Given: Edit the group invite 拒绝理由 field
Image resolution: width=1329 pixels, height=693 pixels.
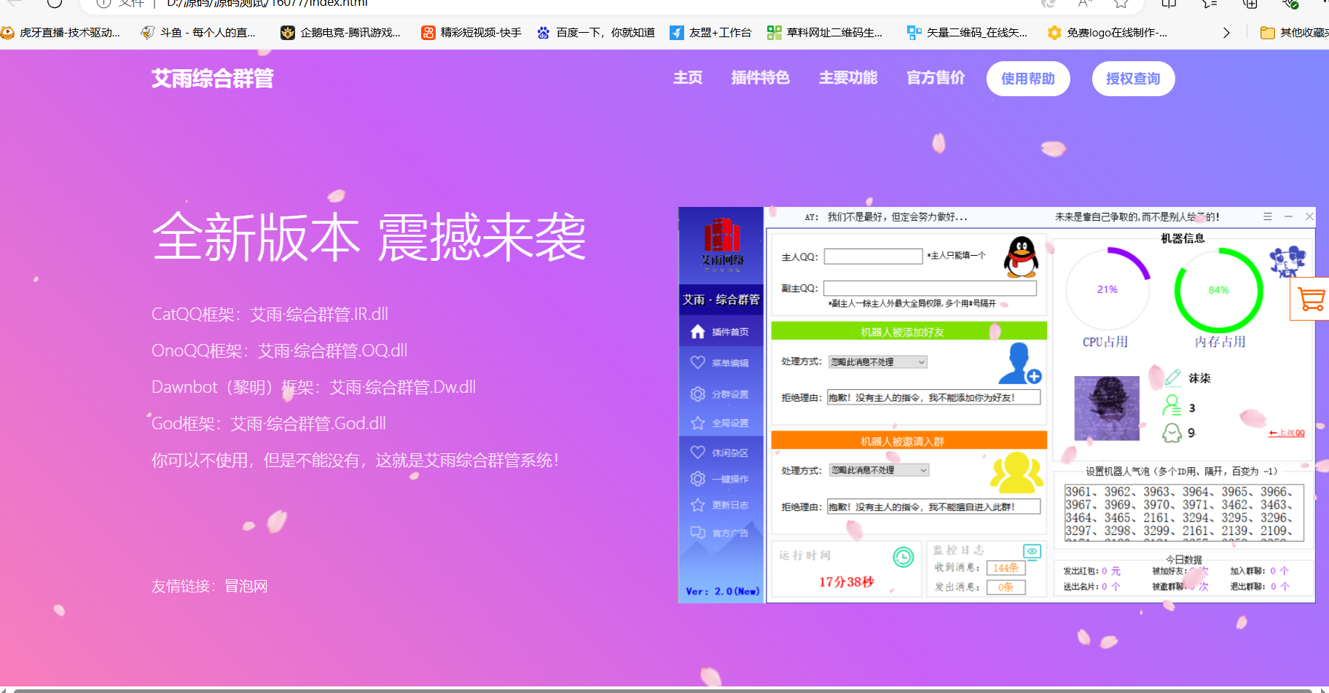Looking at the screenshot, I should click(x=933, y=507).
